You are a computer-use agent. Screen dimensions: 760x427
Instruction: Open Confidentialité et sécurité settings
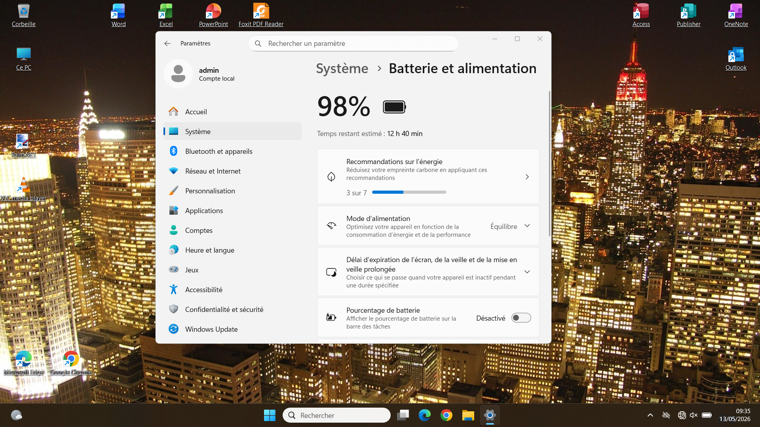(x=232, y=310)
